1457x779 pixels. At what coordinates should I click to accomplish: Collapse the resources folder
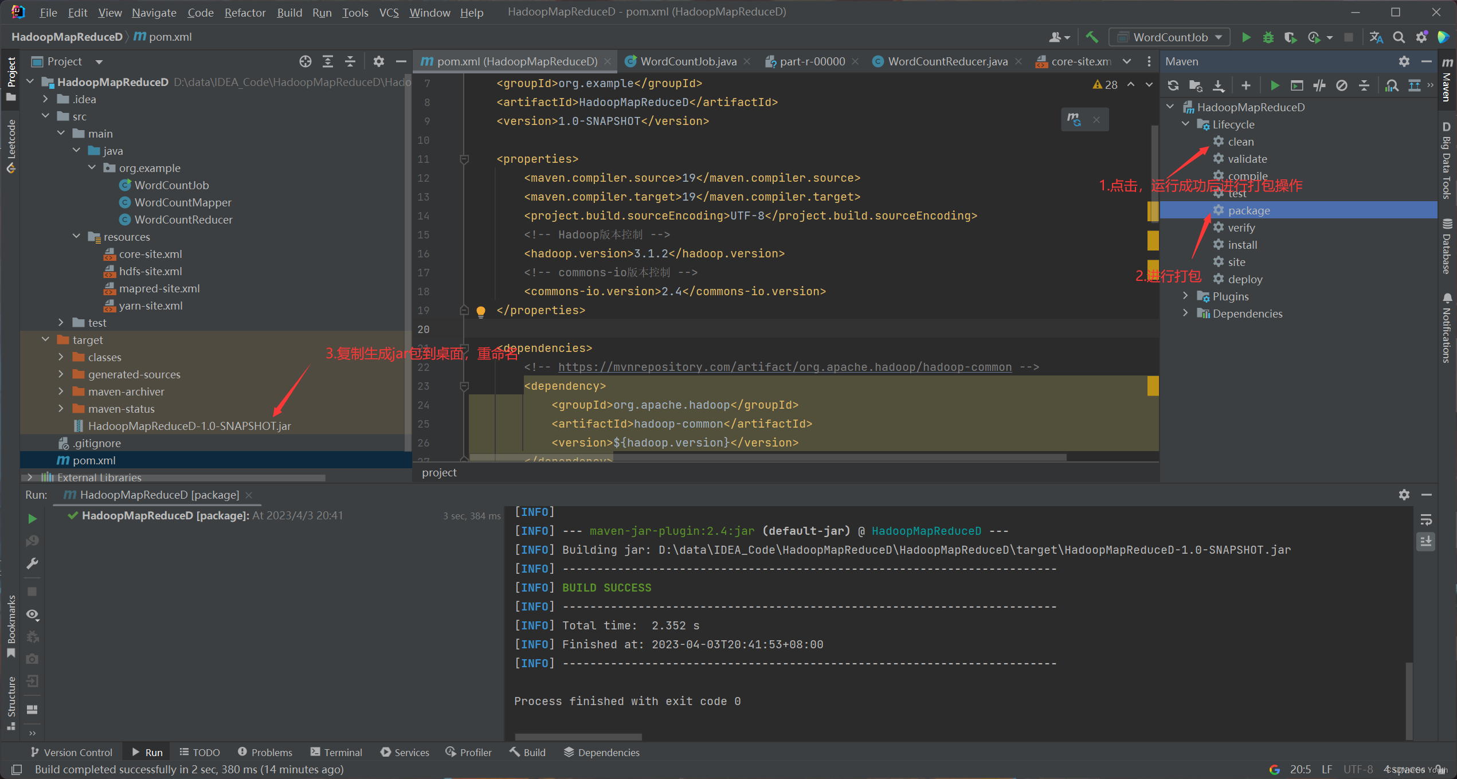pyautogui.click(x=76, y=237)
